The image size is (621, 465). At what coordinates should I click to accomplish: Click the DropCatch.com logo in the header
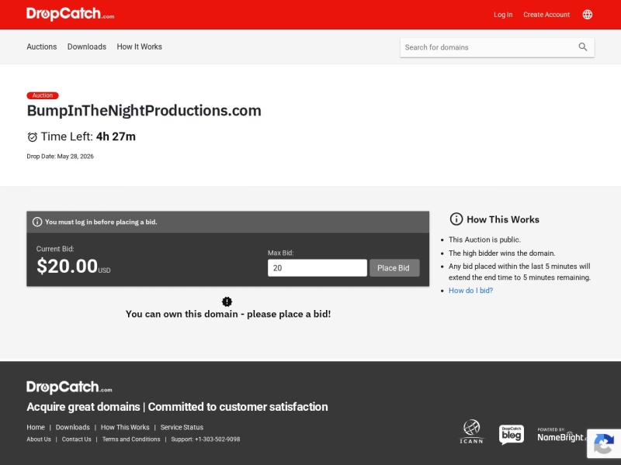pos(70,14)
